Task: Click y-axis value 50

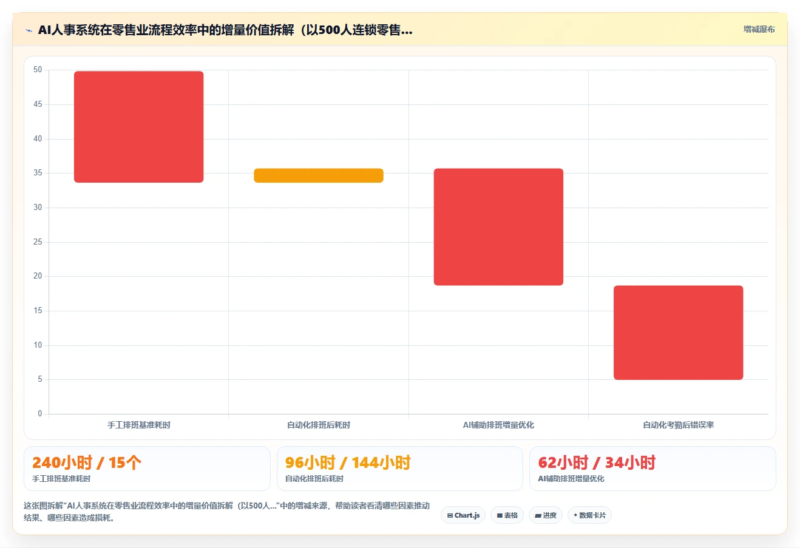Action: 38,70
